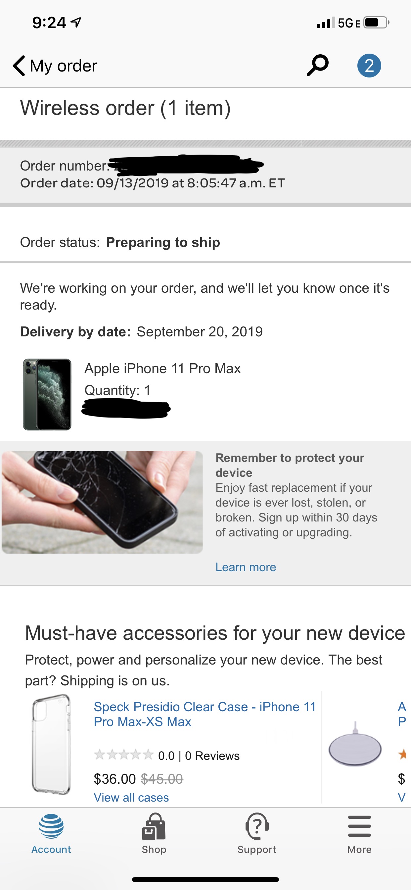Image resolution: width=411 pixels, height=890 pixels.
Task: Tap the shopping bag Shop icon
Action: tap(154, 826)
